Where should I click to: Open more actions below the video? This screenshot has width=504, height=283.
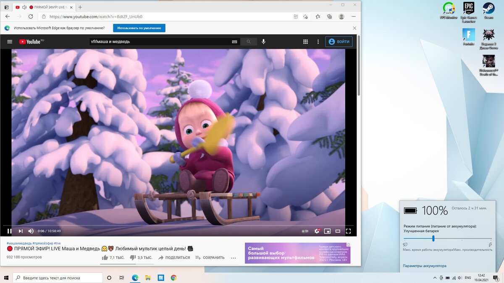(233, 258)
